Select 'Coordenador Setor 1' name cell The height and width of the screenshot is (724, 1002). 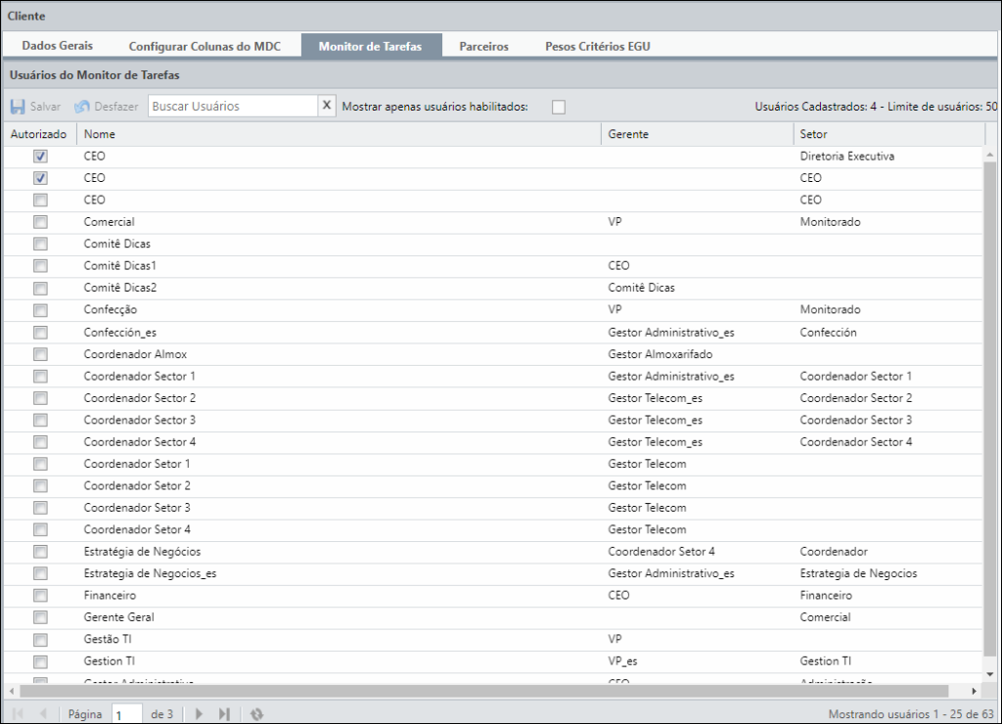[x=137, y=464]
